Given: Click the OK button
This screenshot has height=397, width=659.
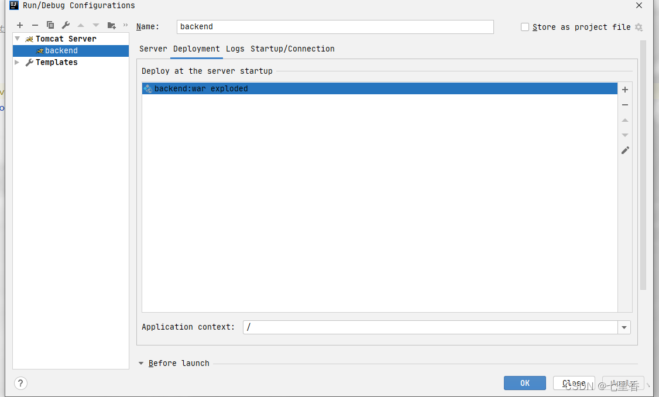Looking at the screenshot, I should (525, 383).
